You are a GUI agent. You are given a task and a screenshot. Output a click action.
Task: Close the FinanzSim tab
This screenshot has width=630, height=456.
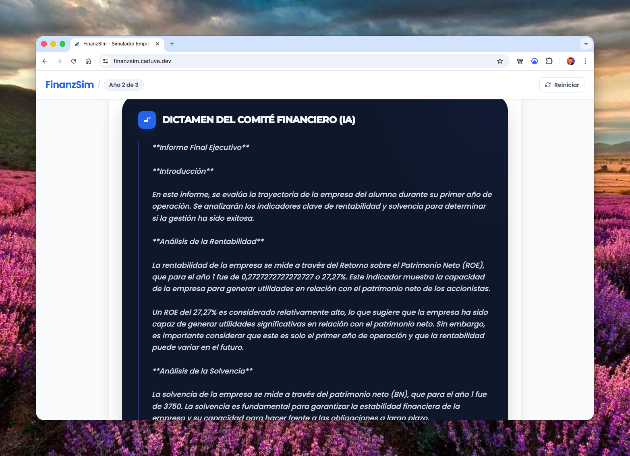[157, 44]
